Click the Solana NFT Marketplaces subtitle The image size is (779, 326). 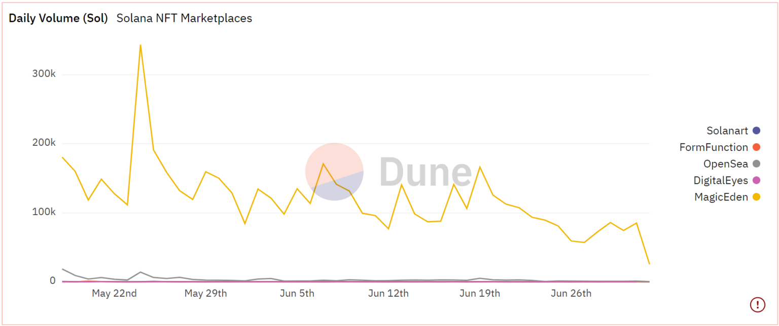point(184,18)
